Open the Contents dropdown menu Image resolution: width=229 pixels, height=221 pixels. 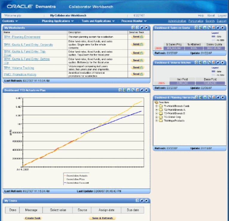tap(10, 21)
